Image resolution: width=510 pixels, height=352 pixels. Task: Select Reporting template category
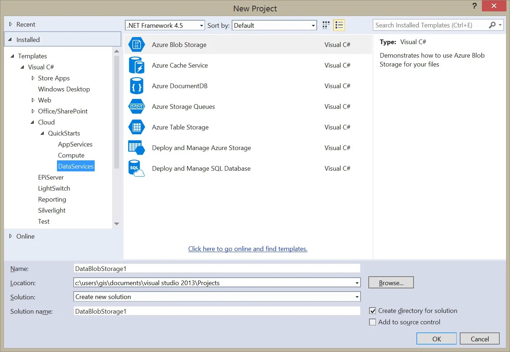pyautogui.click(x=52, y=199)
